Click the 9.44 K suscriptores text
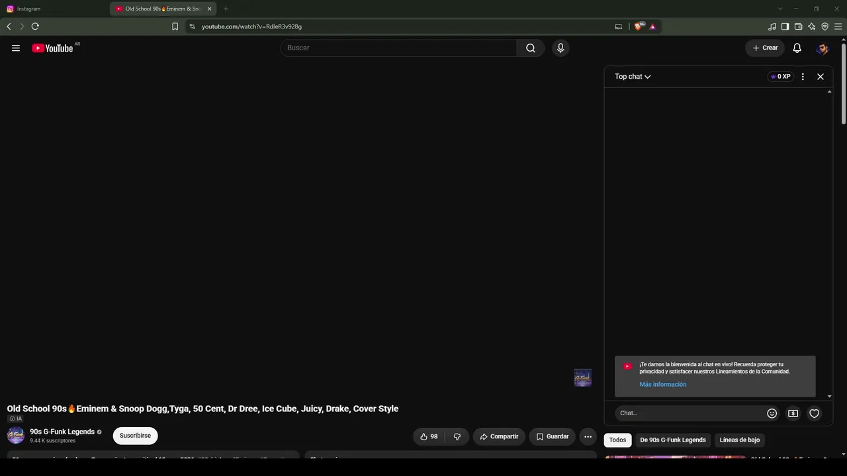 (52, 441)
